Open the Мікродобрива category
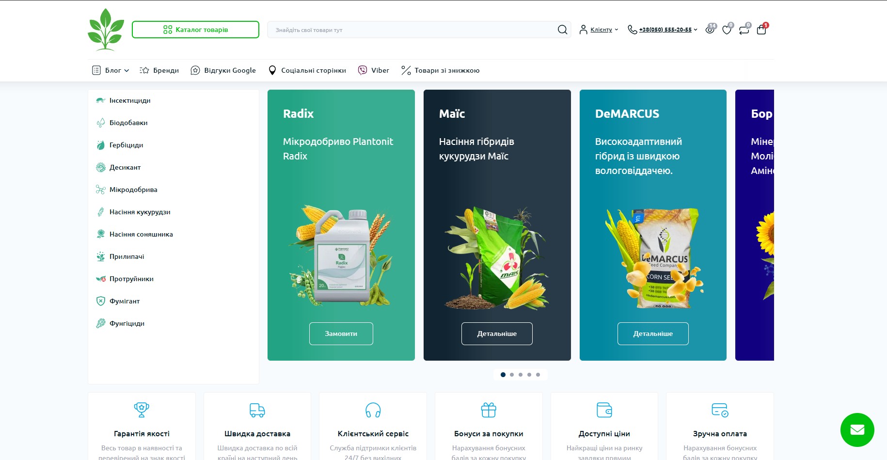Screen dimensions: 887x460 (x=133, y=190)
